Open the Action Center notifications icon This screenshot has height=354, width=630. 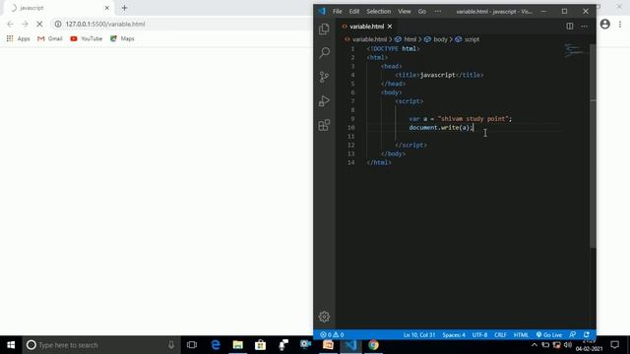pyautogui.click(x=614, y=345)
